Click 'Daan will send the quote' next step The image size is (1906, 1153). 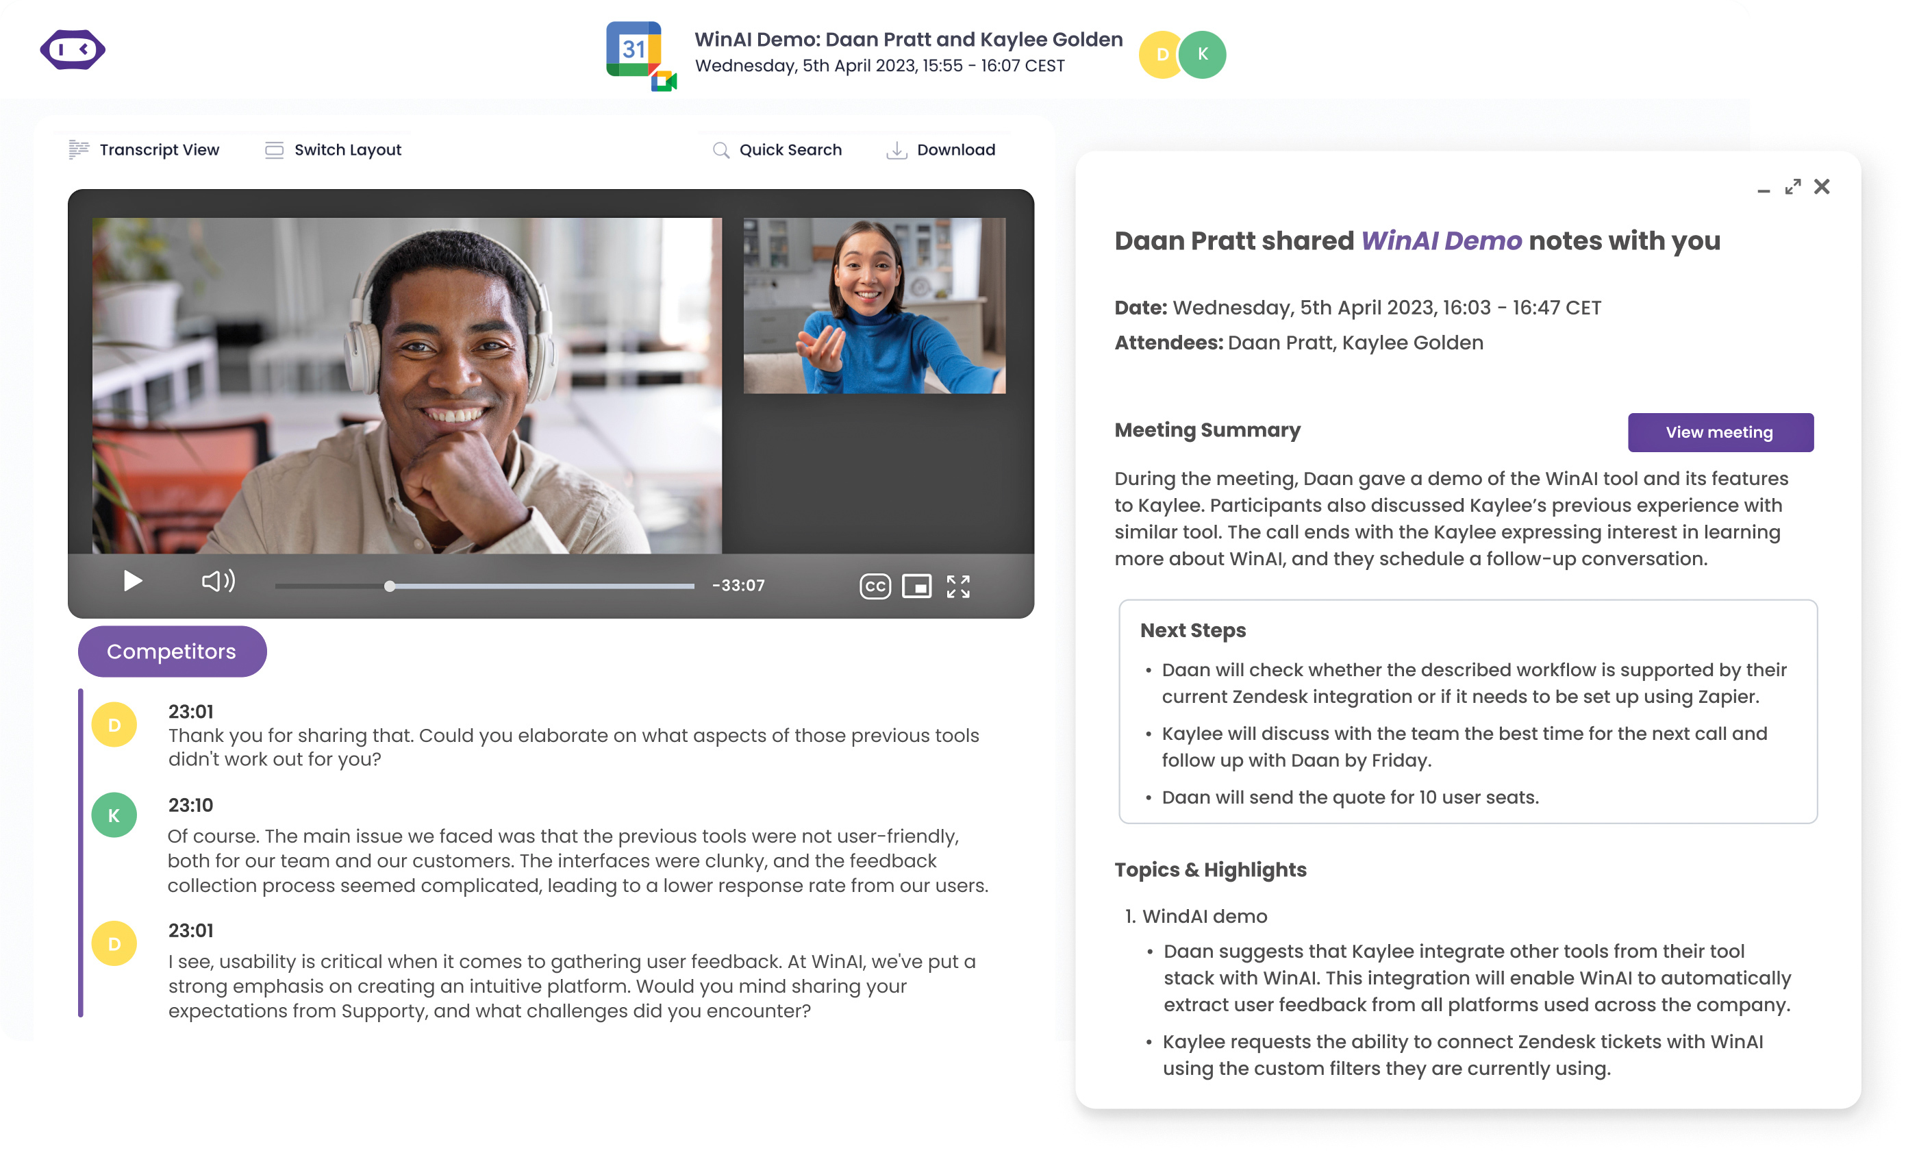(x=1350, y=797)
